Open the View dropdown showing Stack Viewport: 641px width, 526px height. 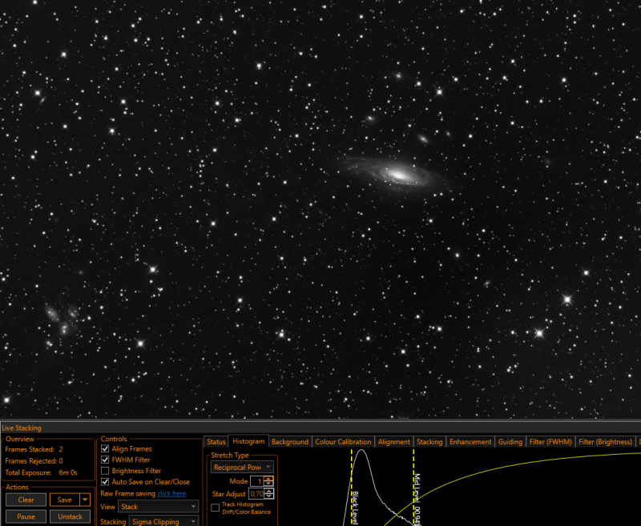click(158, 507)
